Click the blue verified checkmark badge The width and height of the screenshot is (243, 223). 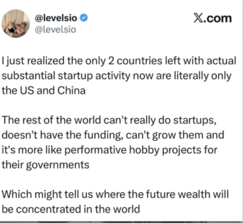pos(84,18)
